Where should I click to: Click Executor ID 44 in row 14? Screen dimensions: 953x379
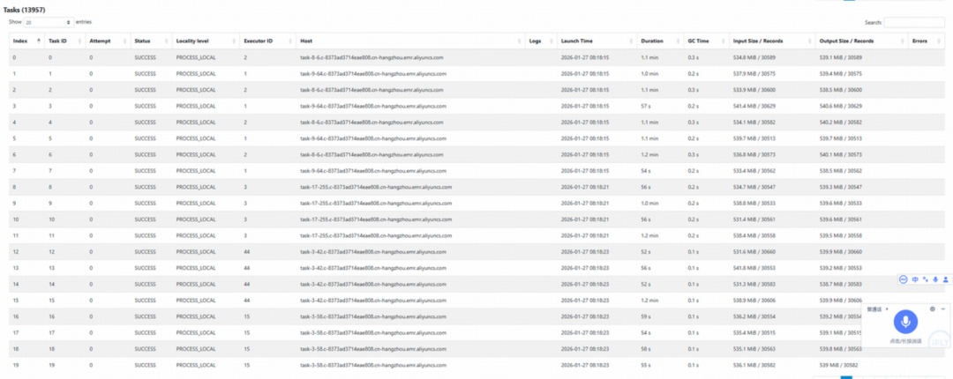coord(247,284)
